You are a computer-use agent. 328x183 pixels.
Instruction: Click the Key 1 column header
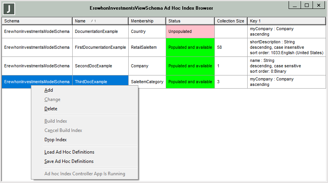286,21
